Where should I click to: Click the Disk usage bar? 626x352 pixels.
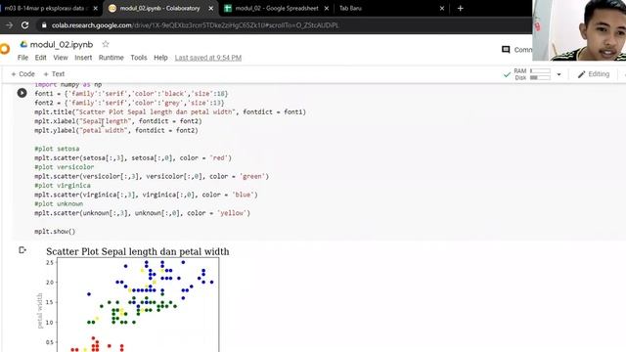[x=540, y=77]
